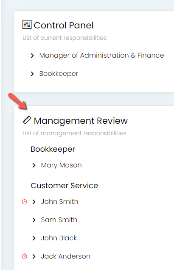
Task: Expand the Jack Anderson chevron
Action: pos(34,256)
